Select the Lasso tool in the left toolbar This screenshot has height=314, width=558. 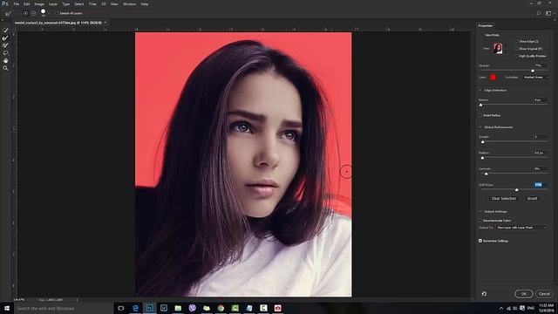pyautogui.click(x=6, y=52)
